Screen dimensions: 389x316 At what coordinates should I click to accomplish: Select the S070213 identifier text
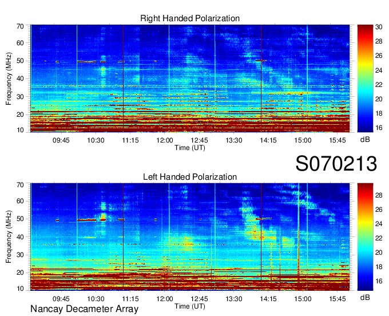(x=336, y=163)
